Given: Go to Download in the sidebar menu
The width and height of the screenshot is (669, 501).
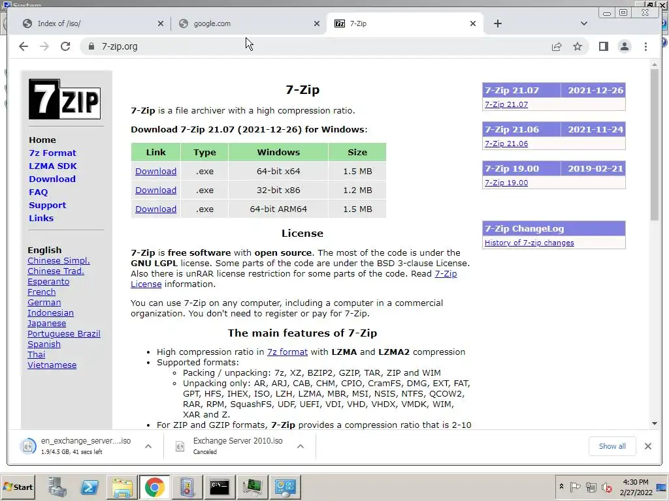Looking at the screenshot, I should [x=52, y=179].
